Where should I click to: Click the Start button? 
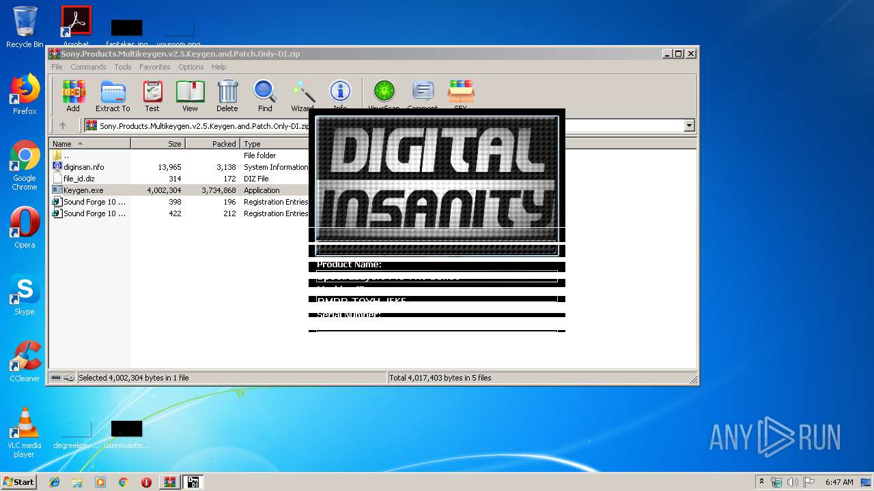tap(18, 482)
